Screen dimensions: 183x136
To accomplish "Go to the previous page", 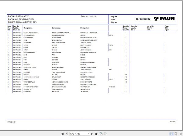I will click(67, 134).
